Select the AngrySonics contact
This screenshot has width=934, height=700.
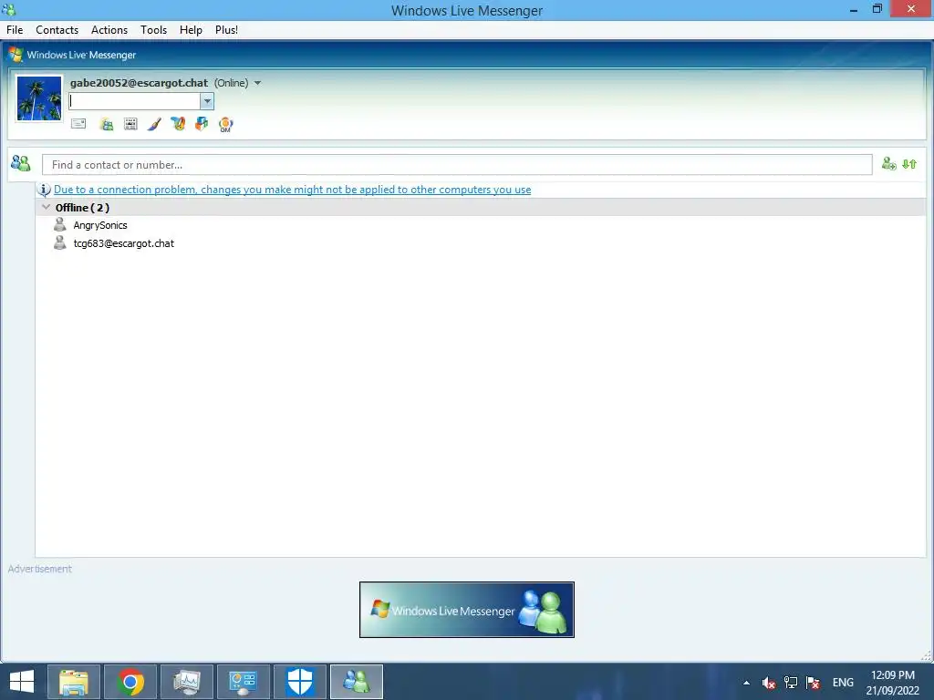coord(100,225)
